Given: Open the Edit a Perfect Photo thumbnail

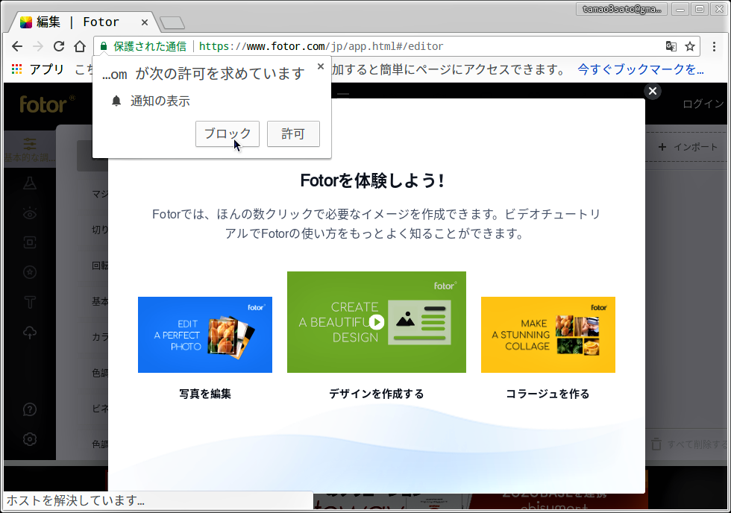Looking at the screenshot, I should point(205,335).
